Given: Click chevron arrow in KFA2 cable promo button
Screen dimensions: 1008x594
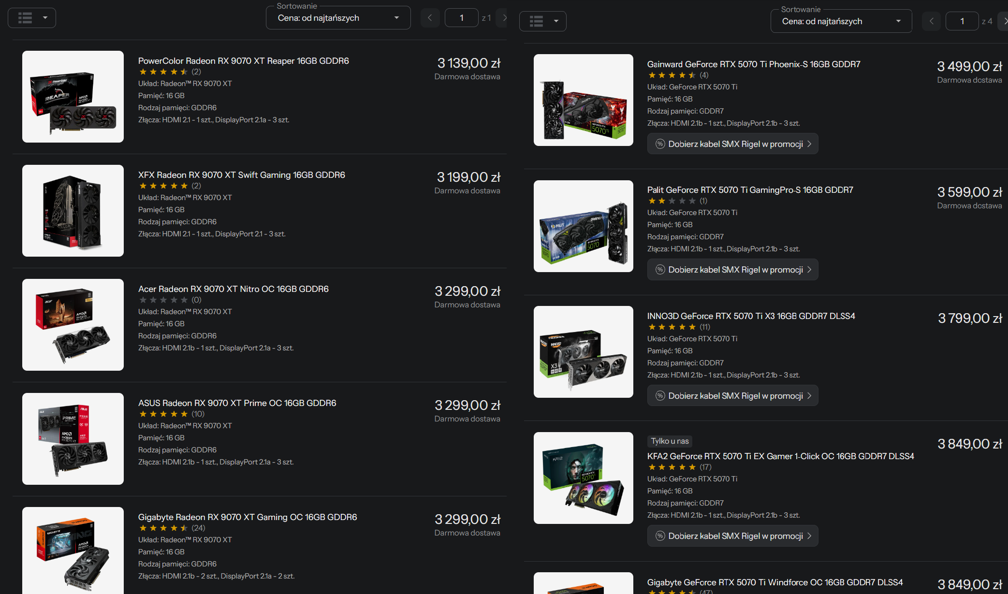Looking at the screenshot, I should pyautogui.click(x=809, y=536).
